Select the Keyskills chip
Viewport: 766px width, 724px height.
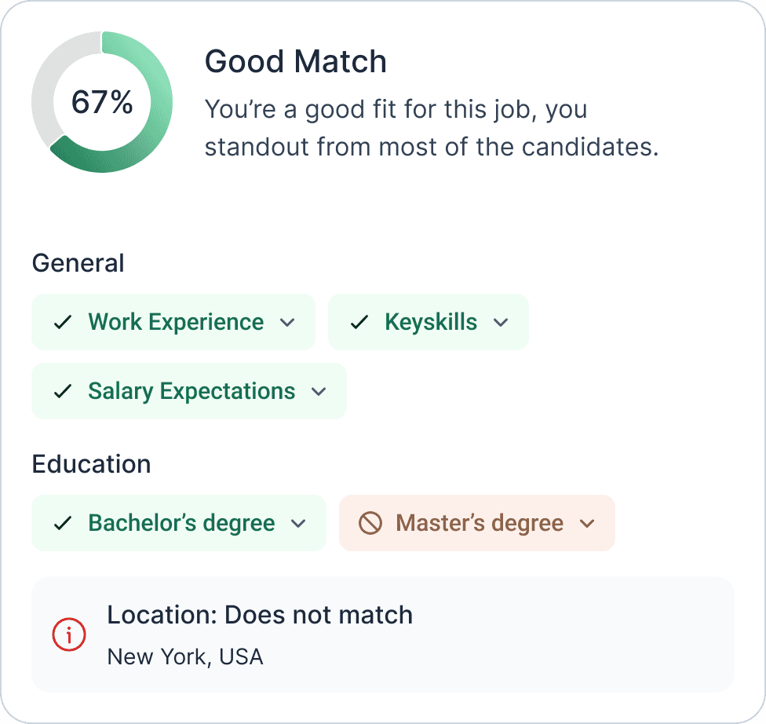(429, 321)
